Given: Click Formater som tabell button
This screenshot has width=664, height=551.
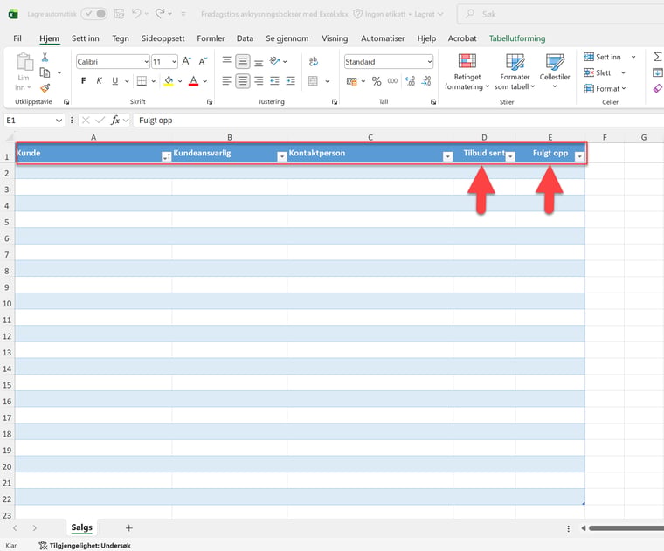Looking at the screenshot, I should click(515, 72).
